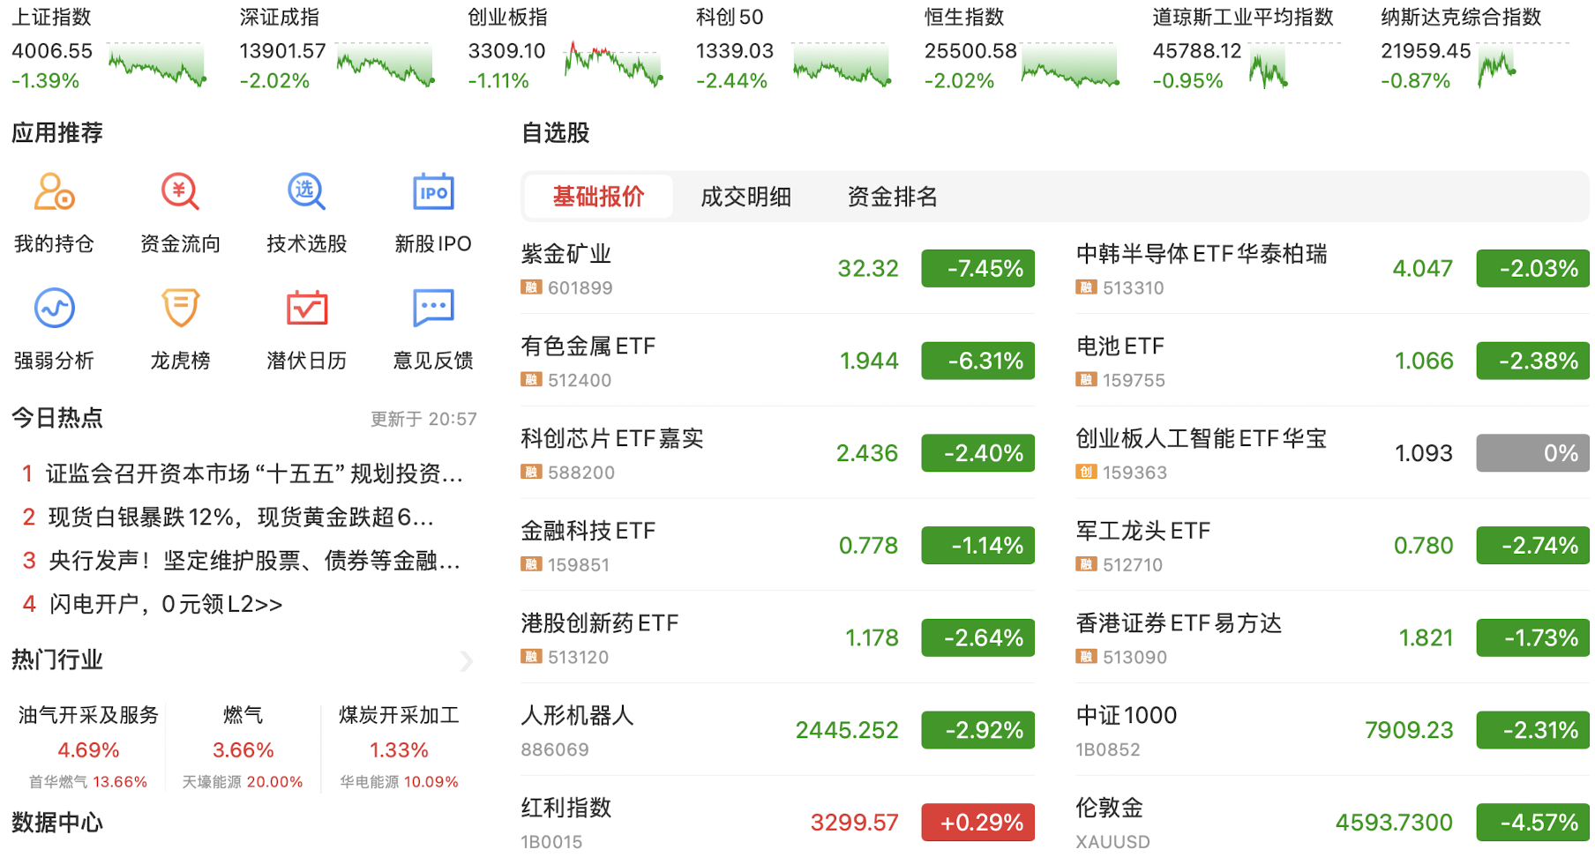Screen dimensions: 1595x857
Task: Click the red +0.29% badge for 红利指数
Action: click(x=977, y=823)
